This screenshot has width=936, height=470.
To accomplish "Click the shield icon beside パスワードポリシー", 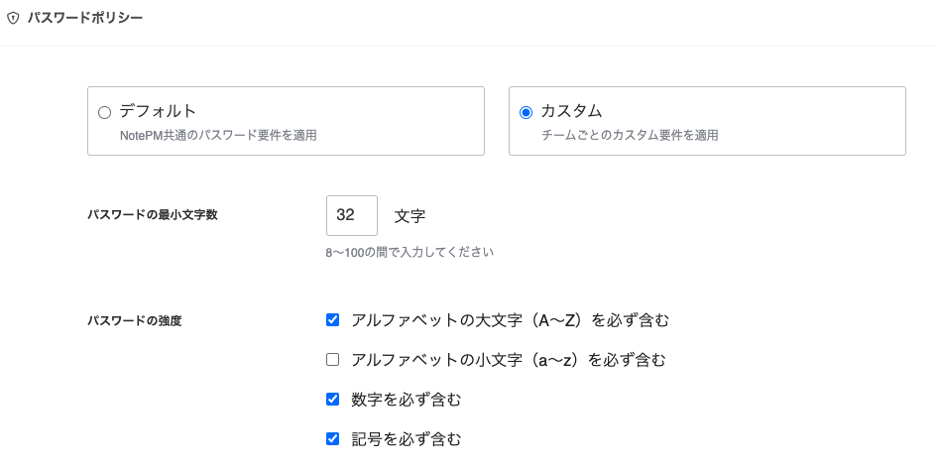I will coord(13,19).
